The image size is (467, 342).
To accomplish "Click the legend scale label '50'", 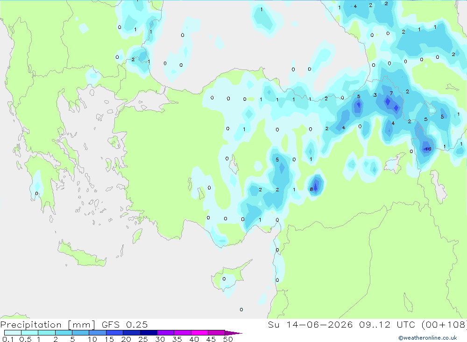I will coord(228,339).
